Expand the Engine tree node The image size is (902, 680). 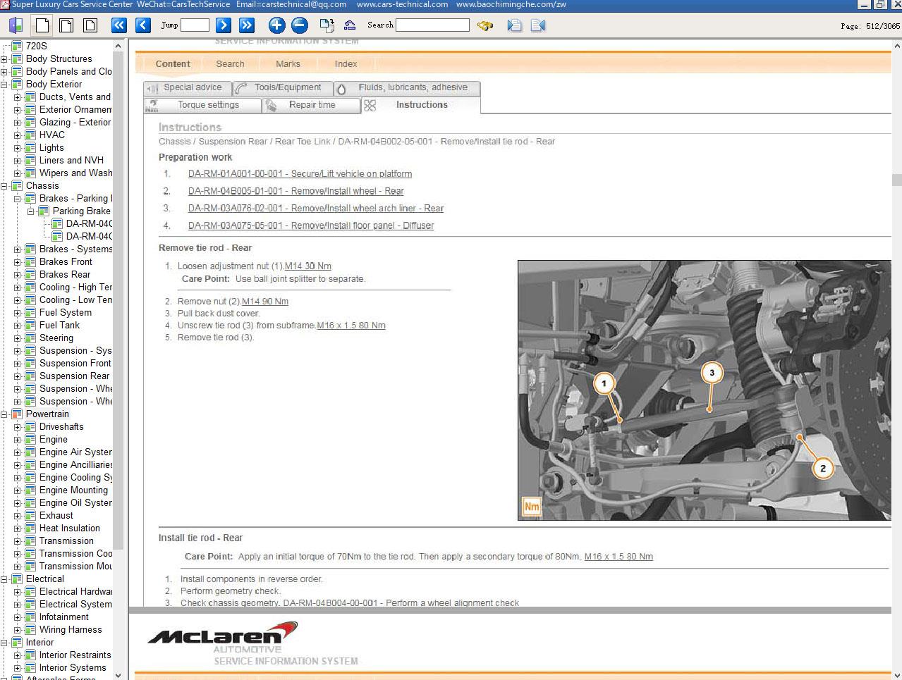point(18,439)
